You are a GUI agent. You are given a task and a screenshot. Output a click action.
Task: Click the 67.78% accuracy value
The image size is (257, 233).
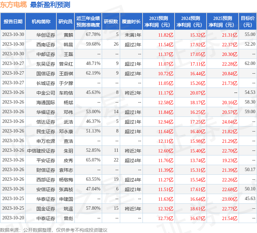point(93,34)
